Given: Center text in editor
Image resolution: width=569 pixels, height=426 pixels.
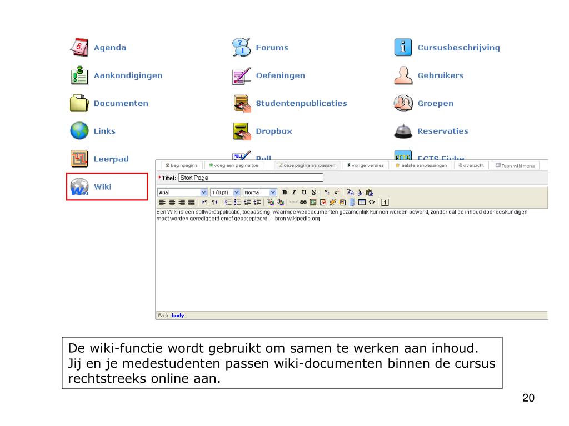Looking at the screenshot, I should (x=172, y=202).
